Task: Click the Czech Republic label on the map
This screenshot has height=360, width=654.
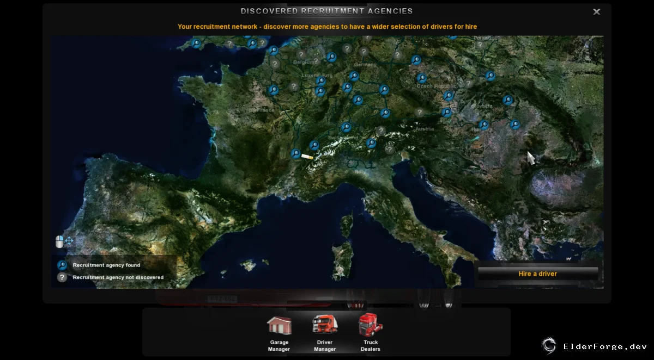Action: [437, 86]
